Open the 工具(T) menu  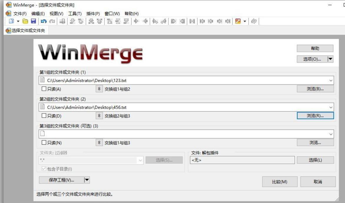coord(75,14)
